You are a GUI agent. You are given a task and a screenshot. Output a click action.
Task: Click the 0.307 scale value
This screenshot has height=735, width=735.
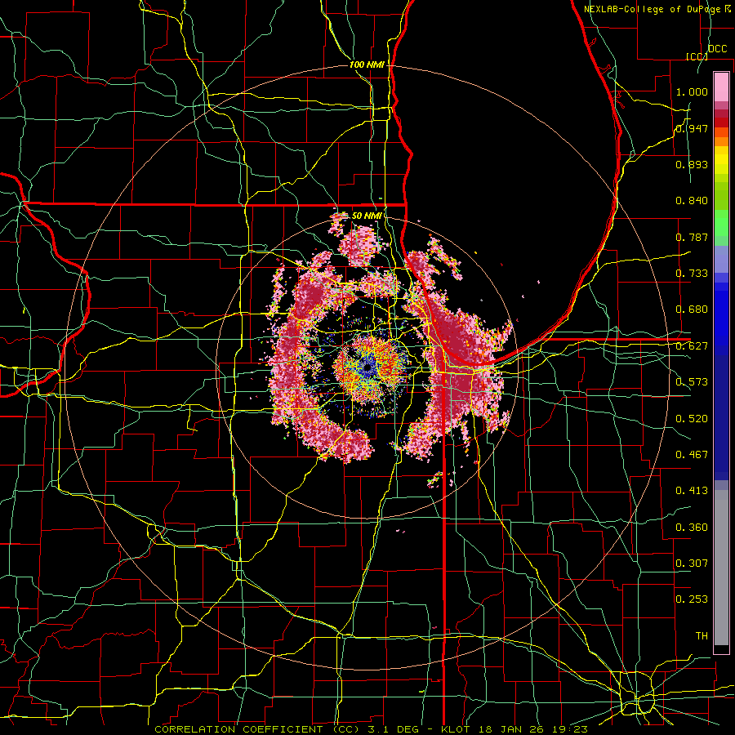[692, 563]
